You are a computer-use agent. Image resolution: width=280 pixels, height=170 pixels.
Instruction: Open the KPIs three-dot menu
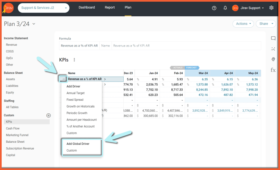point(74,60)
